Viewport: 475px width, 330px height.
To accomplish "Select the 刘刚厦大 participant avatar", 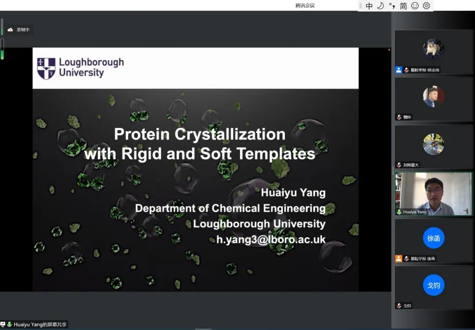I will point(434,144).
